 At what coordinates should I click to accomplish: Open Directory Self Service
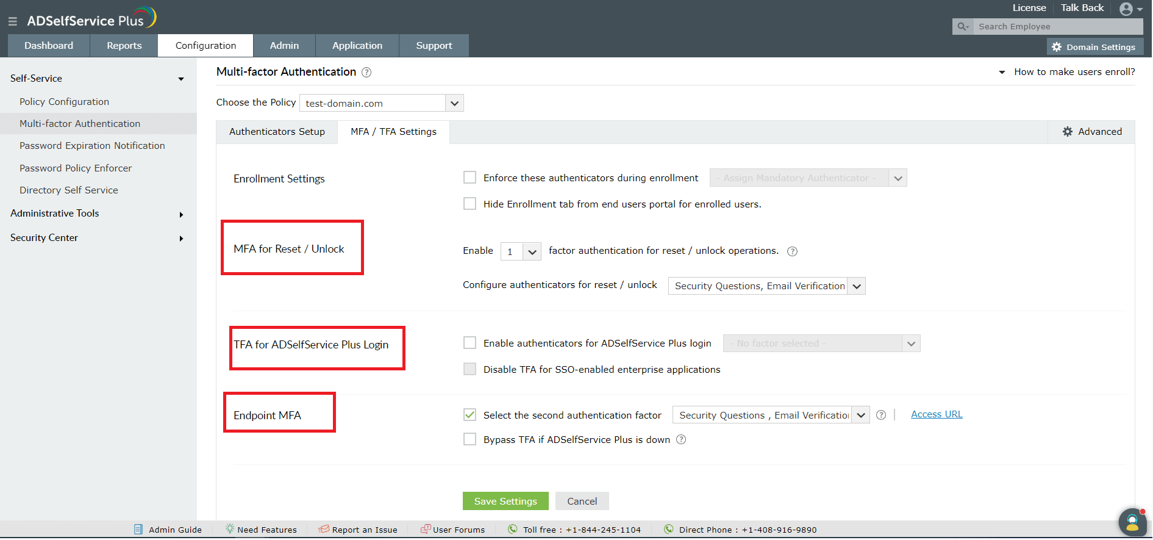69,190
